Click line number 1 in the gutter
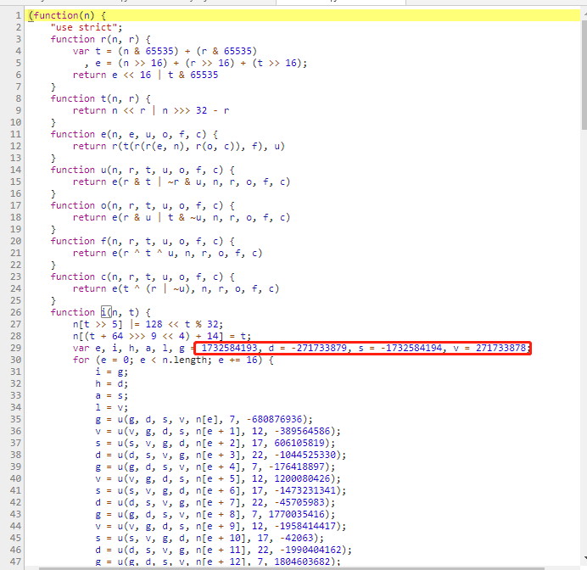The height and width of the screenshot is (570, 587). [18, 15]
